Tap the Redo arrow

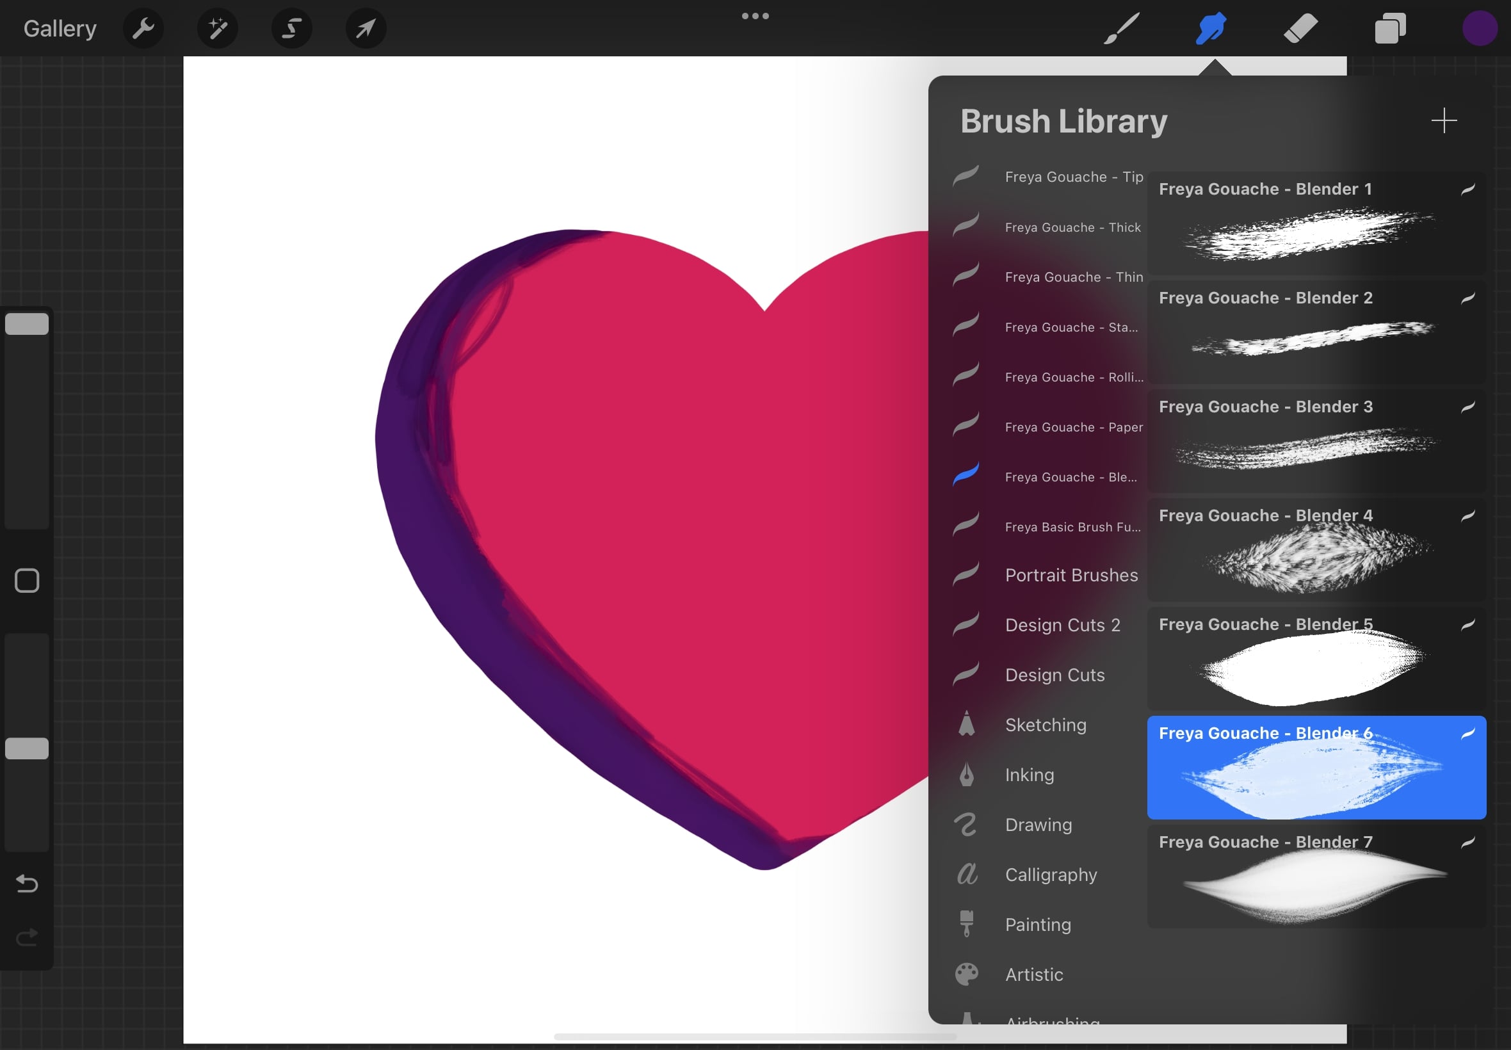pos(26,937)
